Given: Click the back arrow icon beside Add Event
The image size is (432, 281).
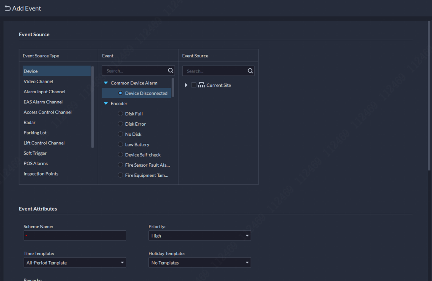Looking at the screenshot, I should pos(8,8).
